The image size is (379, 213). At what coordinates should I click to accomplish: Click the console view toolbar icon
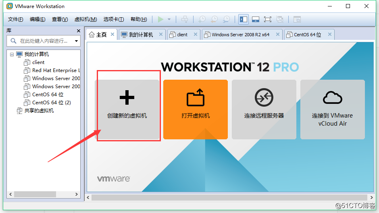point(297,19)
